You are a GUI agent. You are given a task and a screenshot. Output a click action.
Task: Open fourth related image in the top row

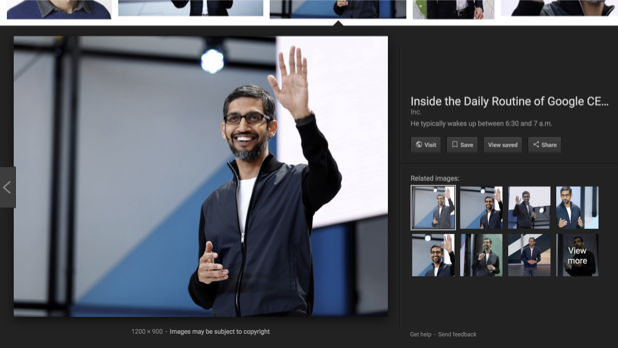coord(577,208)
